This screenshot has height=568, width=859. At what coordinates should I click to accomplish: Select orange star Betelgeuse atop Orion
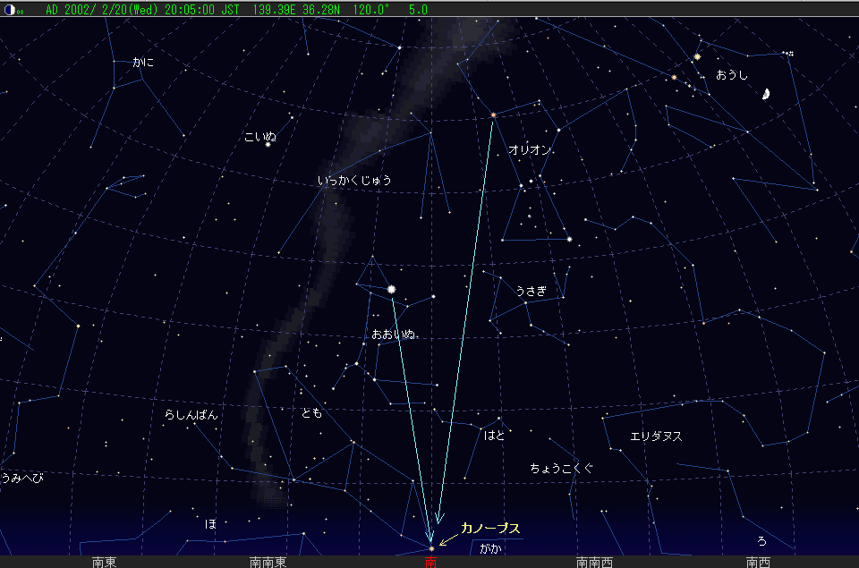[493, 115]
